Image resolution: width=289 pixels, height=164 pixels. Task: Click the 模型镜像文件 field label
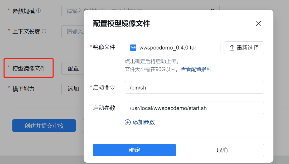click(x=29, y=68)
